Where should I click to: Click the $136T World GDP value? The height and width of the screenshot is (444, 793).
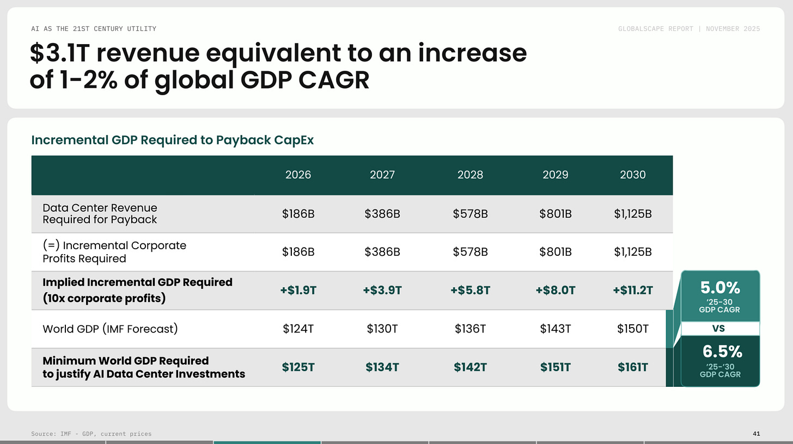tap(470, 329)
